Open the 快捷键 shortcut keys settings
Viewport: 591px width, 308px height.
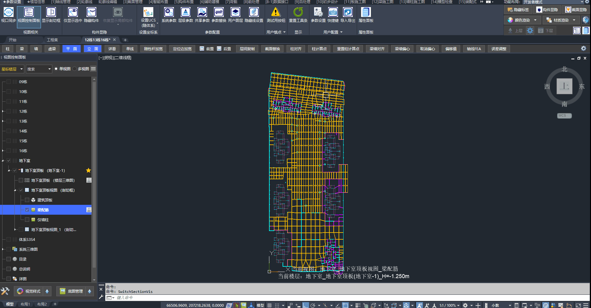click(333, 12)
